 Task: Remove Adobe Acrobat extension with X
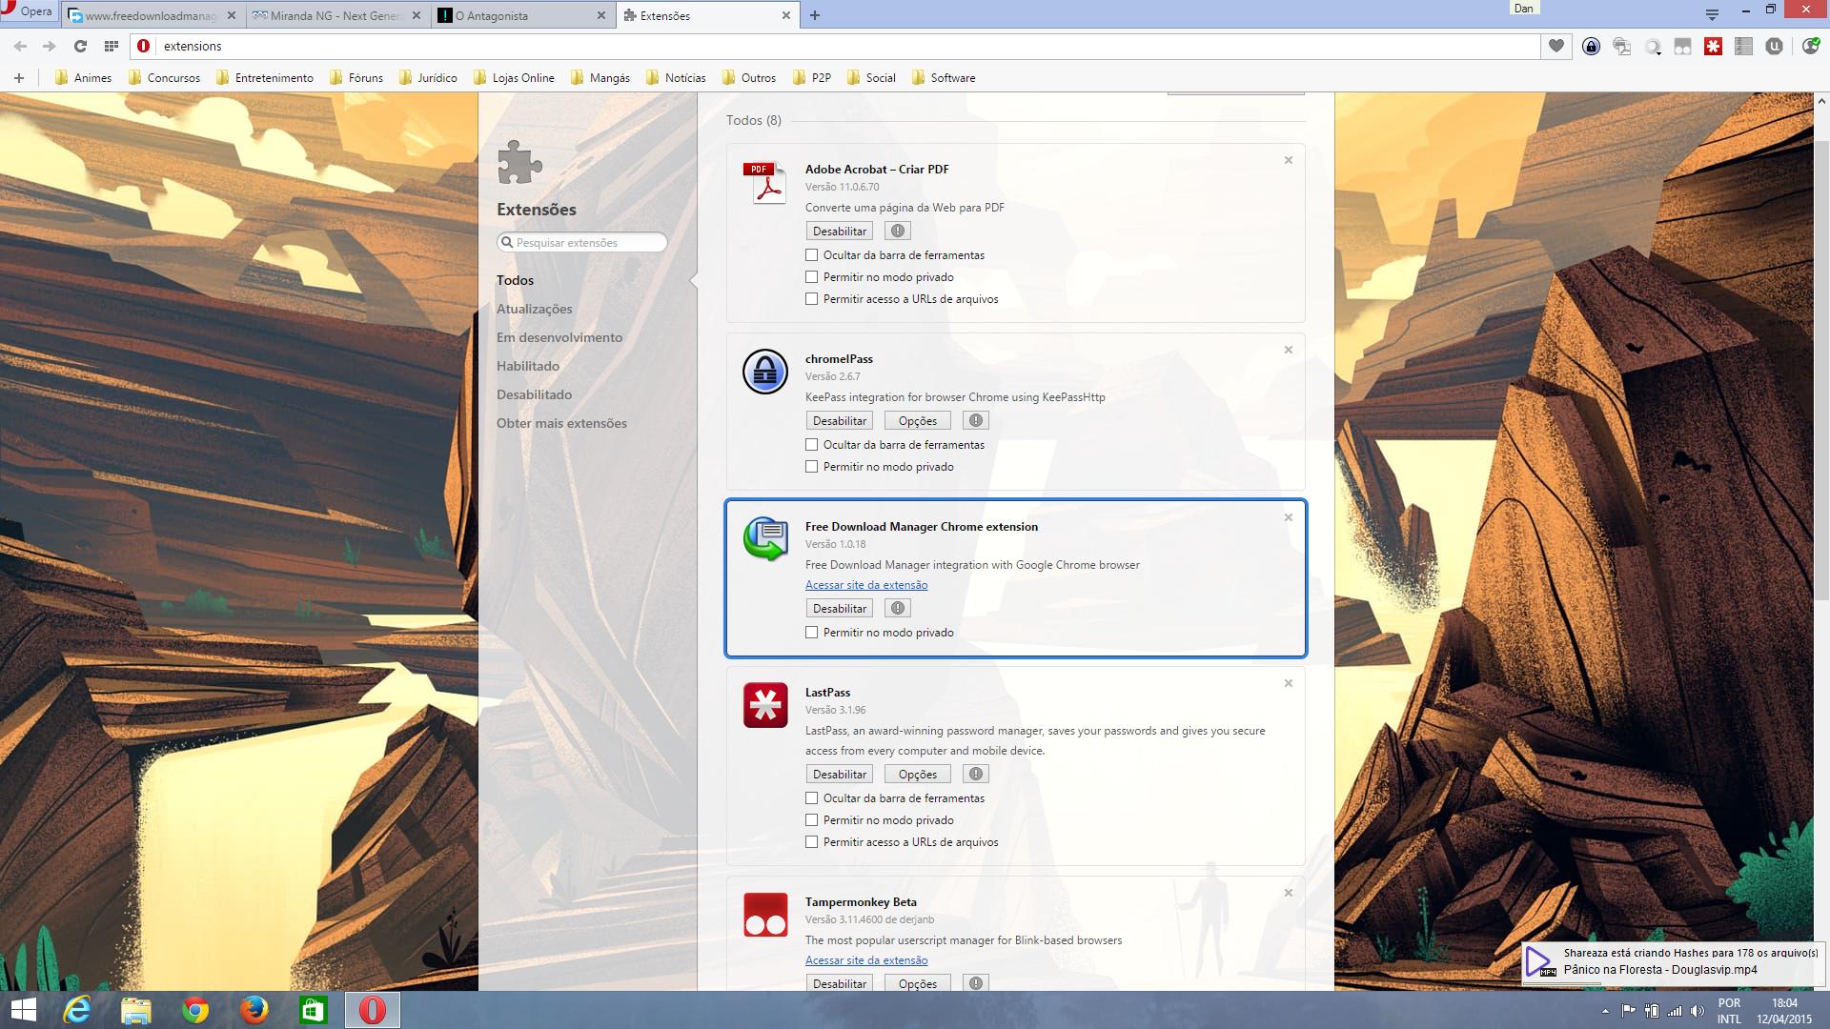pos(1288,160)
